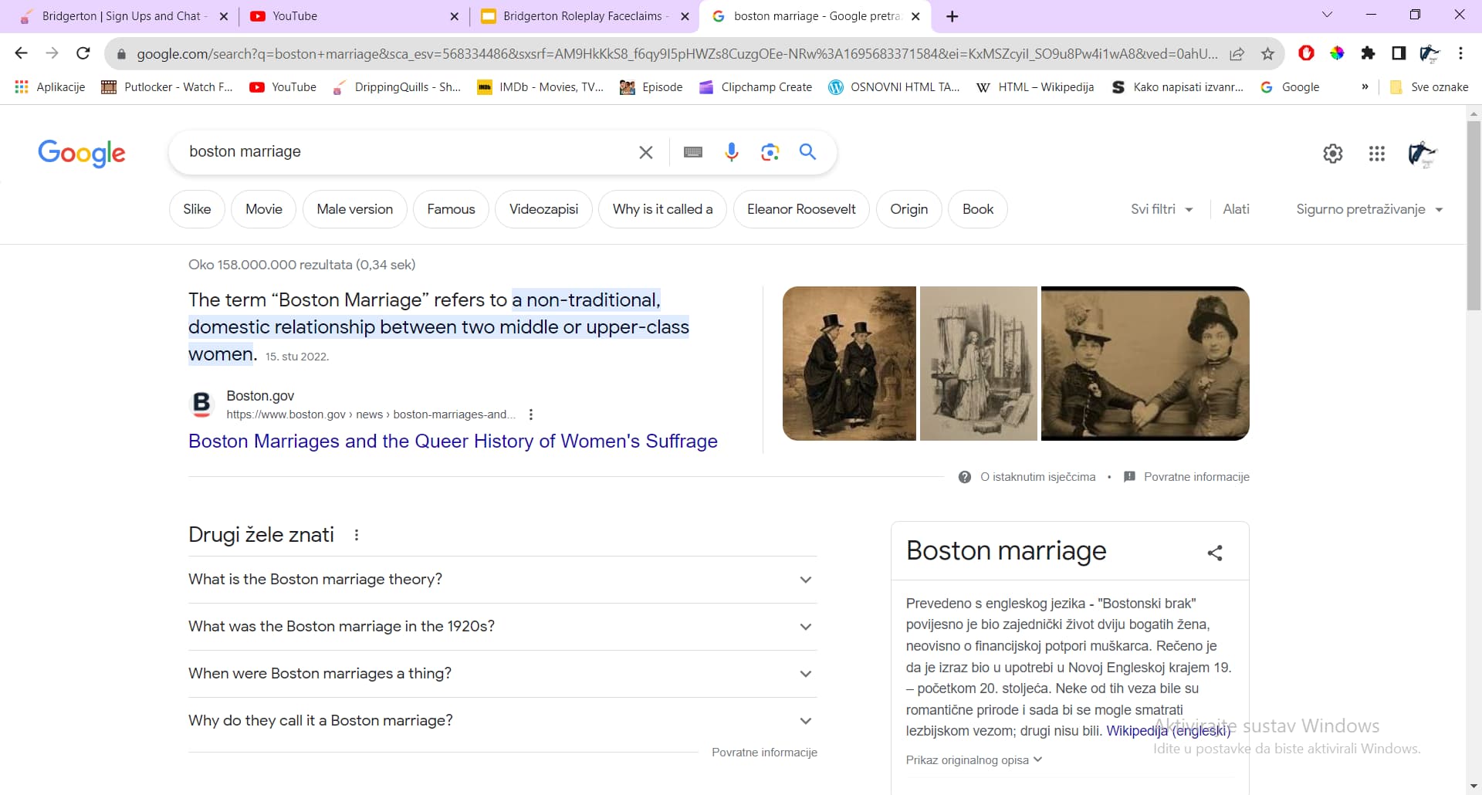Open the Putlocker bookmark
Screen dimensions: 1482x795
point(167,87)
